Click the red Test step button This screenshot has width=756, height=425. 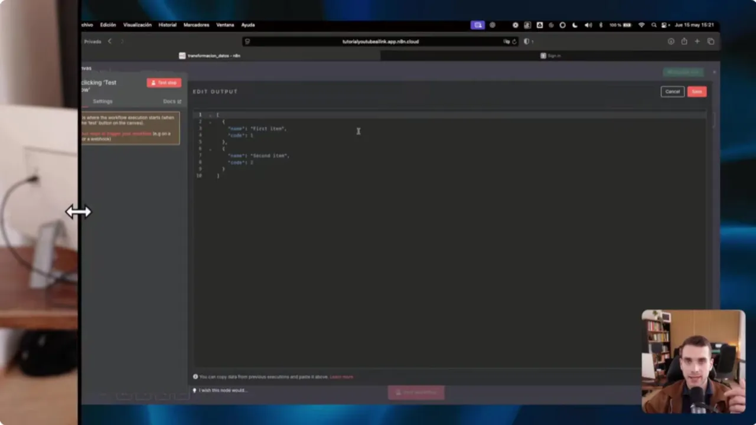(x=164, y=83)
